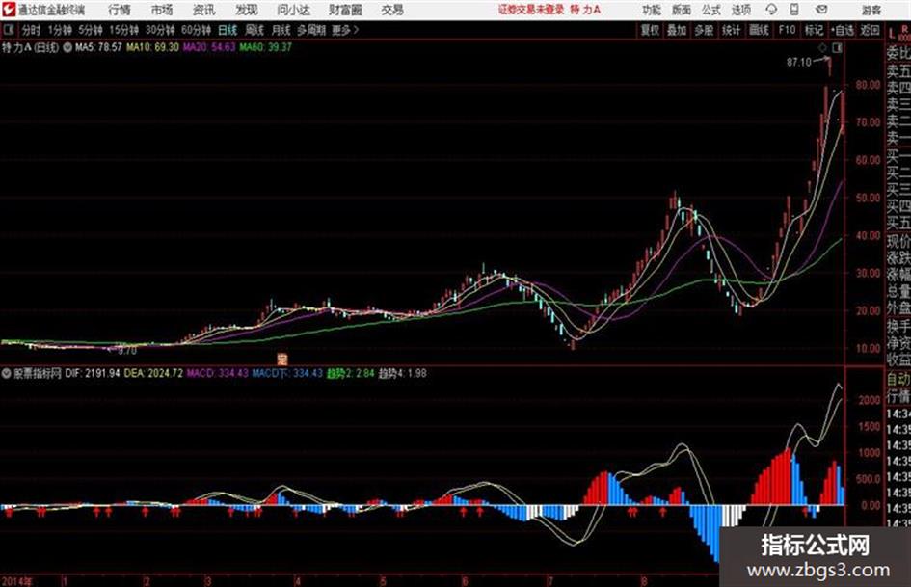Click the MA20: 54.63 indicator value
Screen dimensions: 911x587
click(x=209, y=47)
